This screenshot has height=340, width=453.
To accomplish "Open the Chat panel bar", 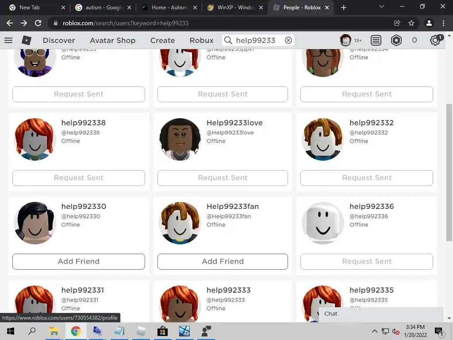I will tap(381, 314).
